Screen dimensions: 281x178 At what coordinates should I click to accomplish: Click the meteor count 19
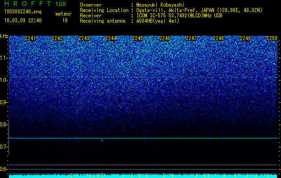pyautogui.click(x=65, y=20)
